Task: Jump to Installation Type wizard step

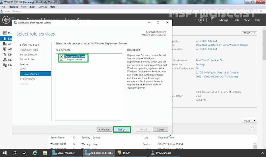Action: 29,49
